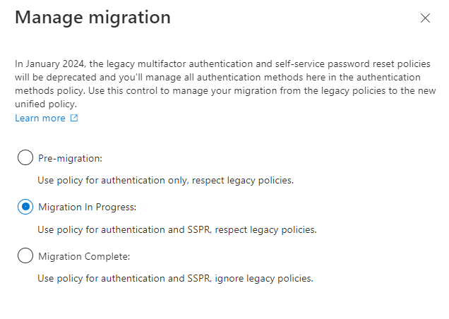Select the Pre-migration radio button
This screenshot has height=319, width=449.
(x=25, y=157)
